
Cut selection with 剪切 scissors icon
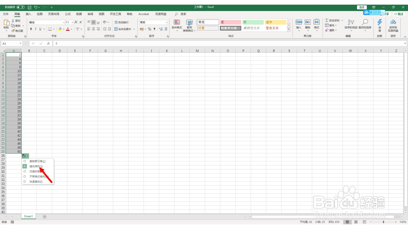16,21
